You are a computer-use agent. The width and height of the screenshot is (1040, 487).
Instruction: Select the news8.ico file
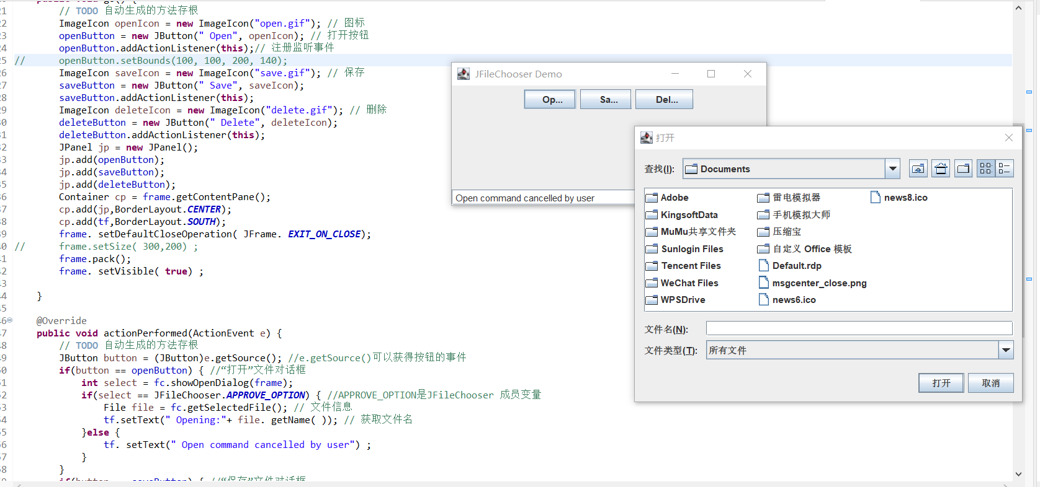tap(899, 198)
